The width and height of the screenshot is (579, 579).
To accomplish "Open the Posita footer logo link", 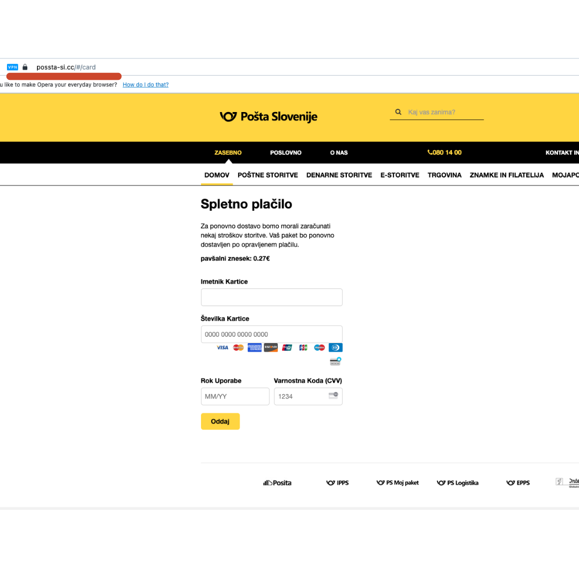I will pos(277,482).
